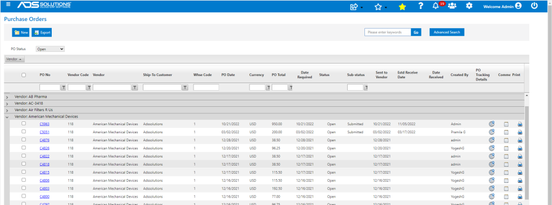This screenshot has width=552, height=205.
Task: Click the Vendor Code column filter icon
Action: point(89,87)
